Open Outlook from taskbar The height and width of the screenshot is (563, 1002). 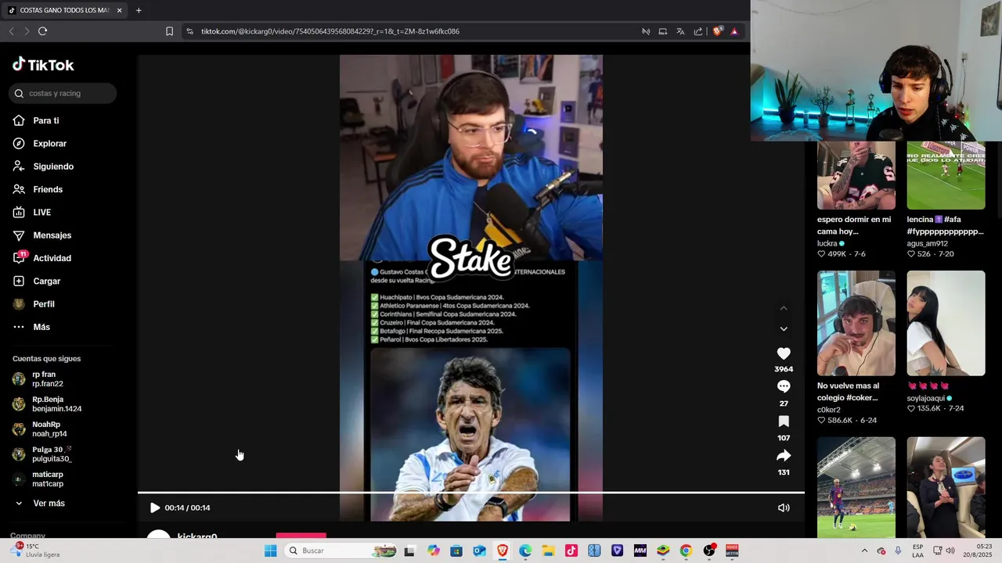(479, 550)
